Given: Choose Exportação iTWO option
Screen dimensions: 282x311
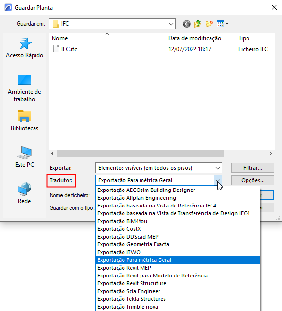Looking at the screenshot, I should [177, 252].
